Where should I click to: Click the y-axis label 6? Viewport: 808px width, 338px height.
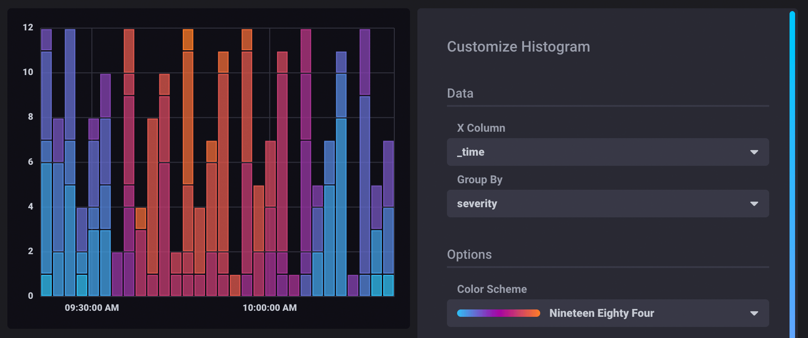(x=30, y=162)
